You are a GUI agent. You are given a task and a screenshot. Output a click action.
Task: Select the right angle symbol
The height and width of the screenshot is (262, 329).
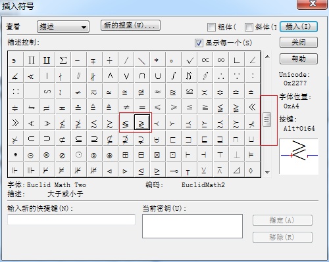237,60
